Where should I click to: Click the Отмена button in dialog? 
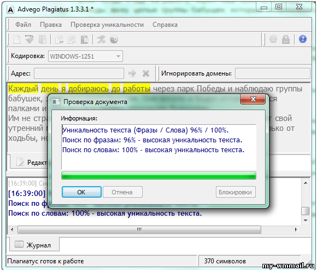point(122,192)
